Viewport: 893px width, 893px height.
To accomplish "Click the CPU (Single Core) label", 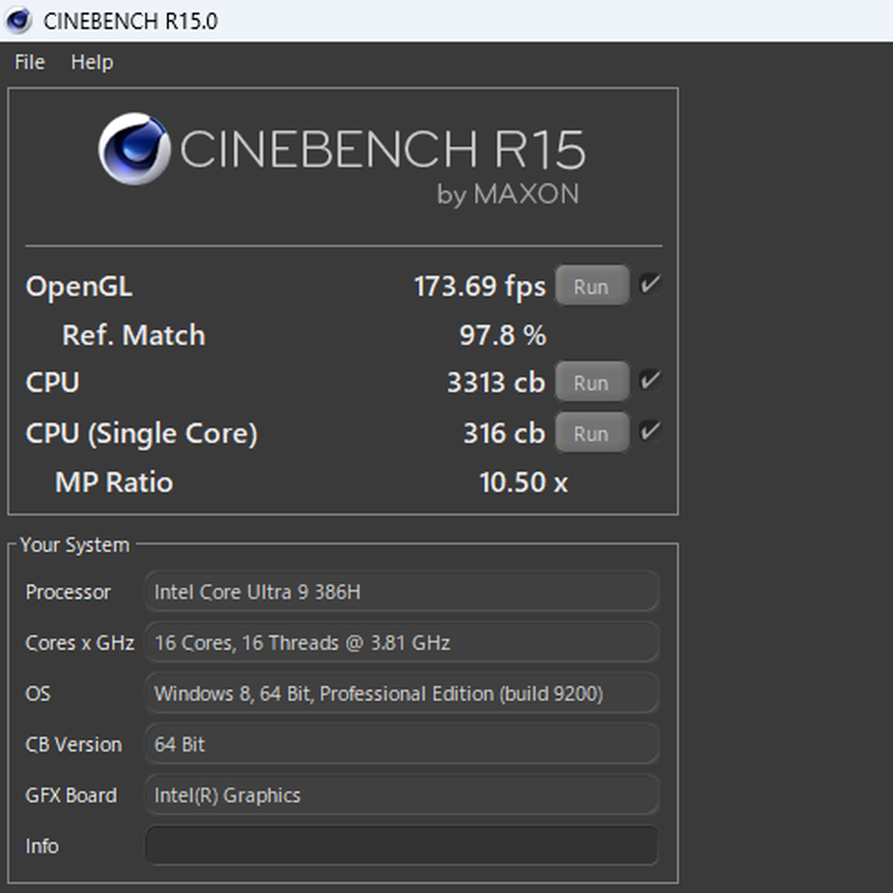I will [x=142, y=433].
